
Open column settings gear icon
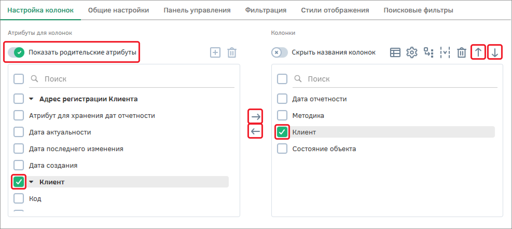[x=412, y=52]
